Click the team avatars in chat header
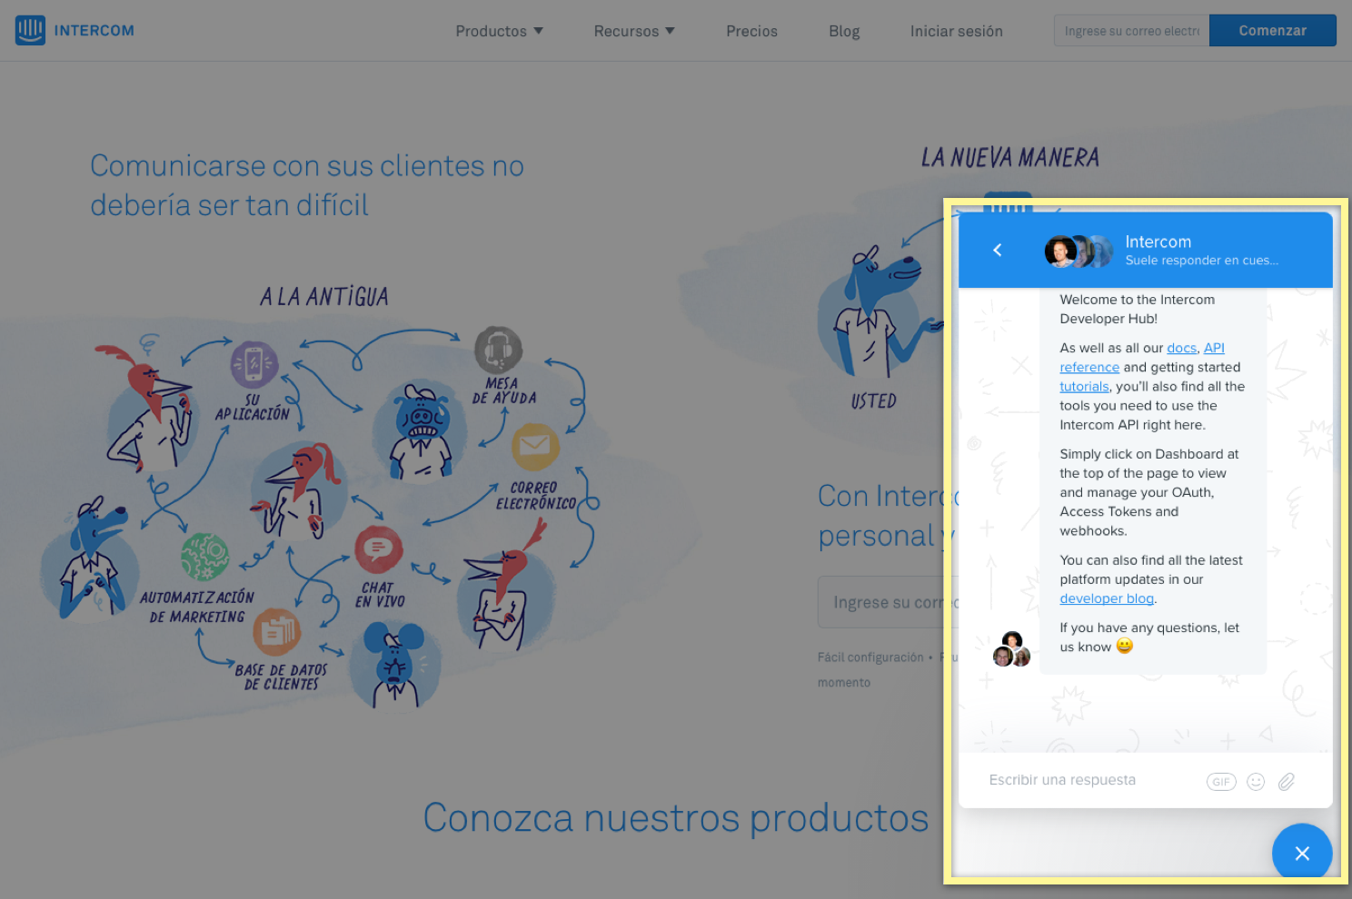The height and width of the screenshot is (899, 1352). click(x=1078, y=252)
